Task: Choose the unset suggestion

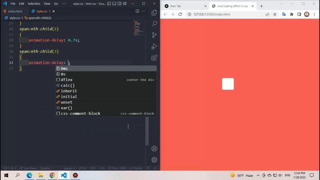Action: coord(106,102)
